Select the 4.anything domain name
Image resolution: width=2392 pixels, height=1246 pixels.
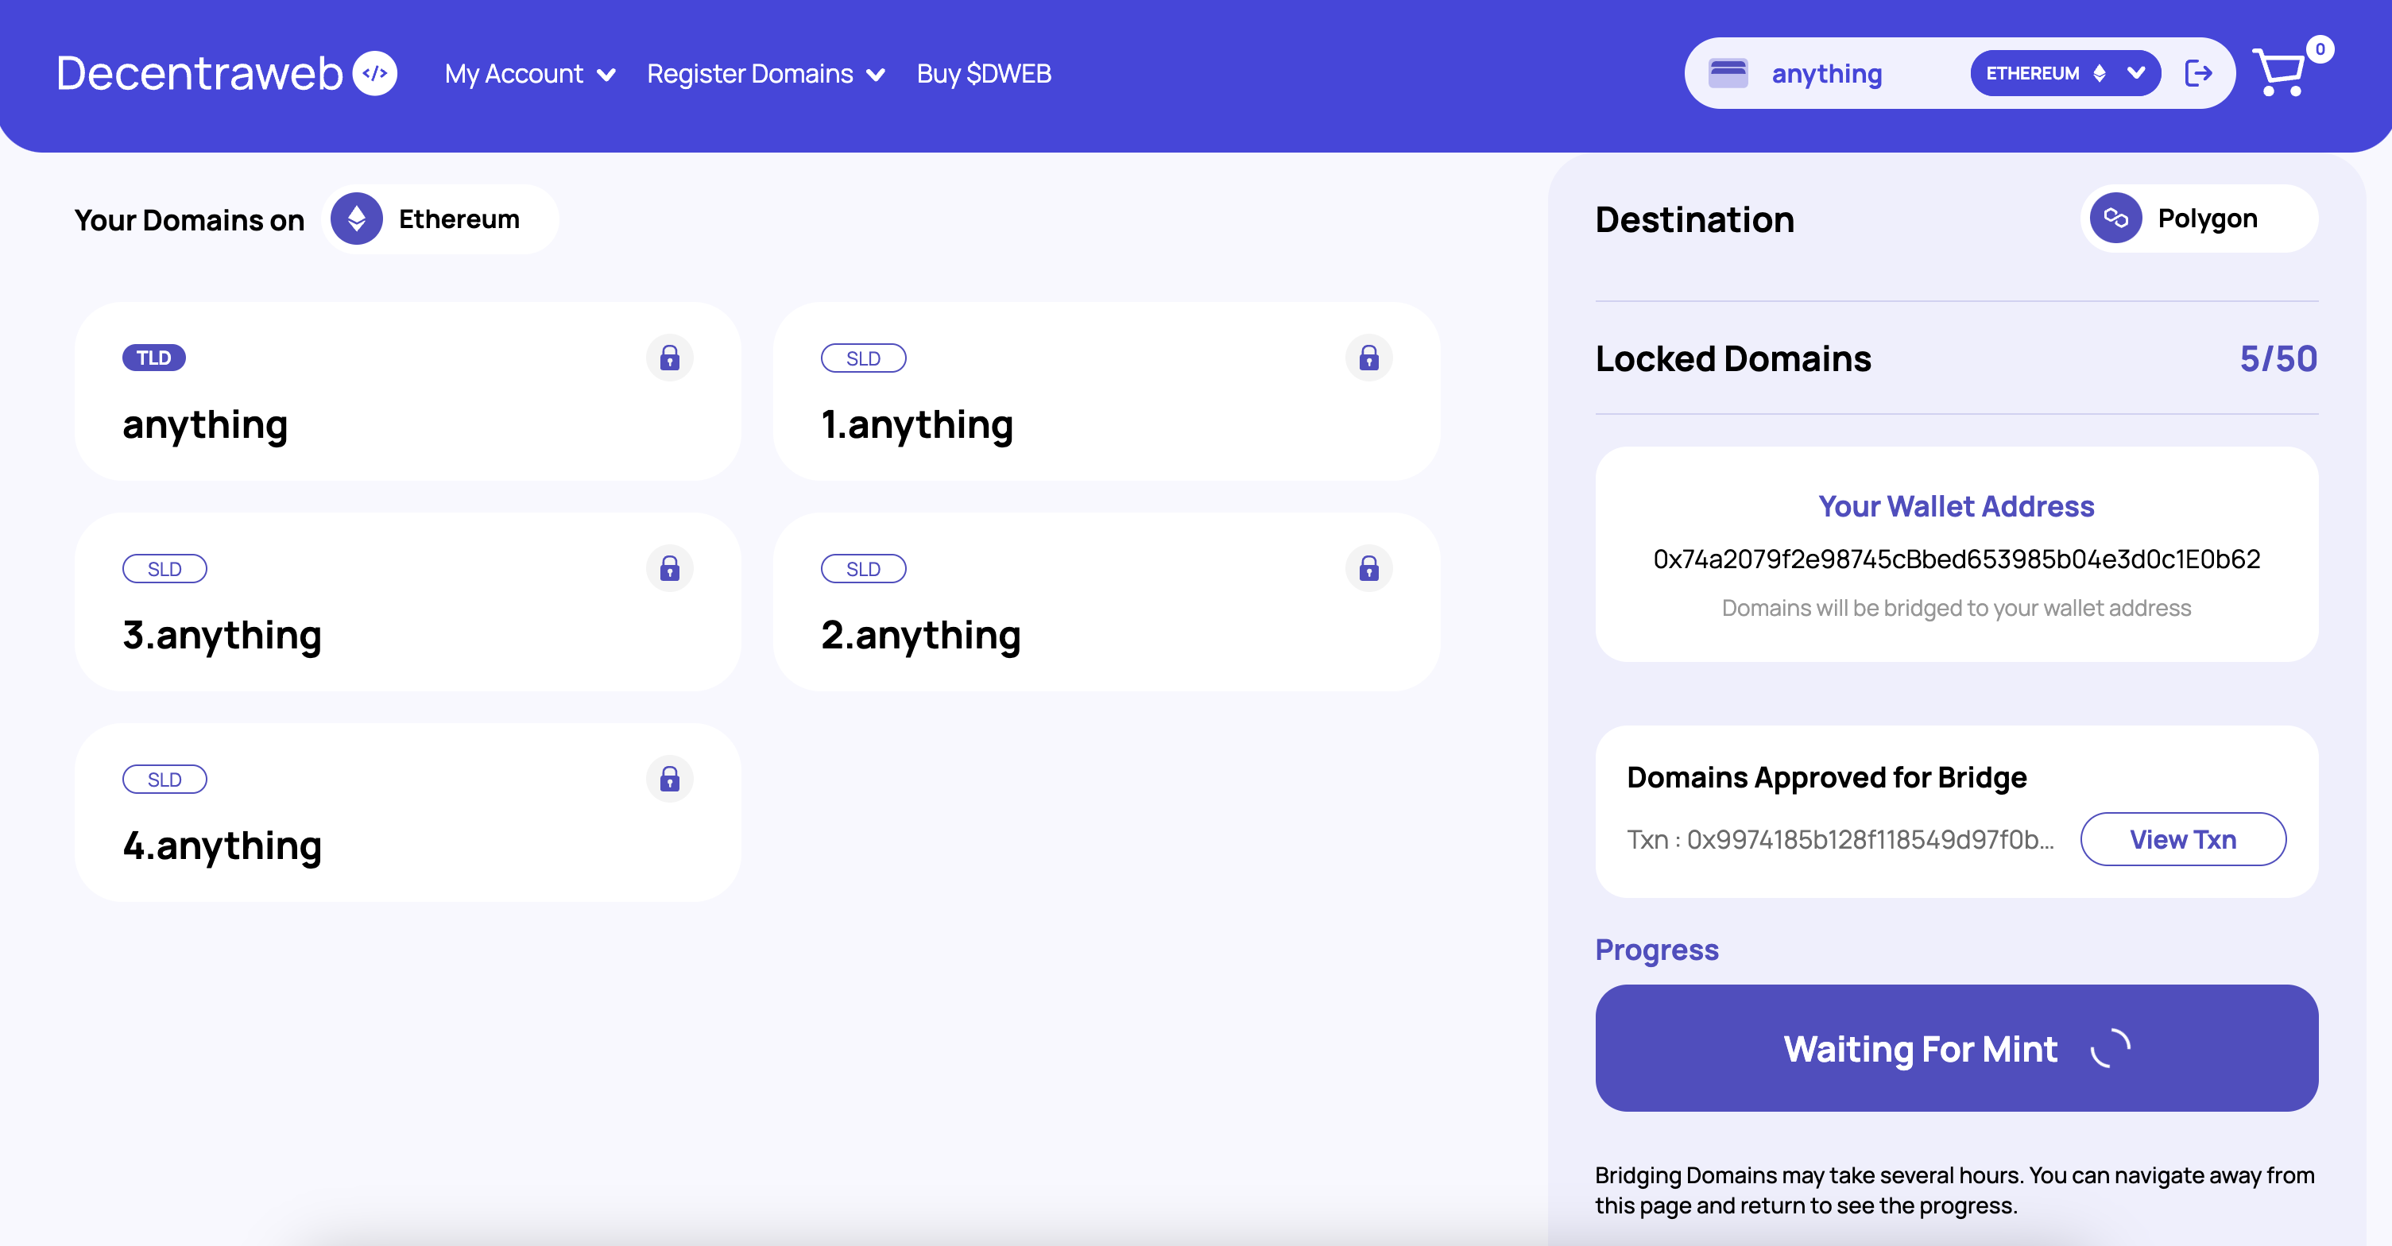tap(222, 847)
